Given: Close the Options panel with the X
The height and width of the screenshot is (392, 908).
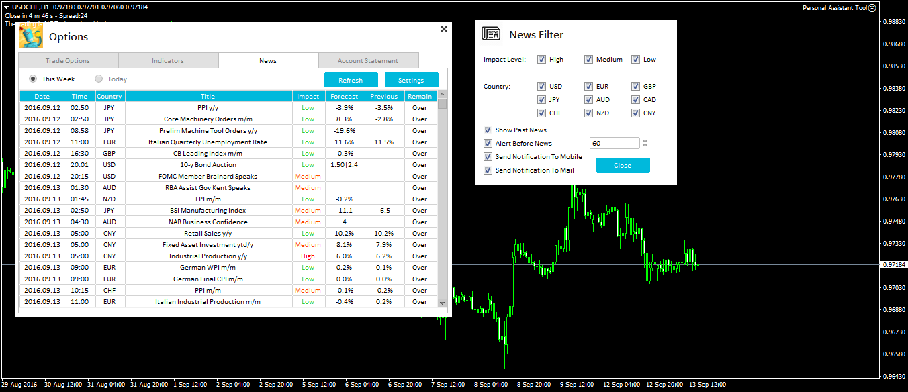Looking at the screenshot, I should point(443,29).
